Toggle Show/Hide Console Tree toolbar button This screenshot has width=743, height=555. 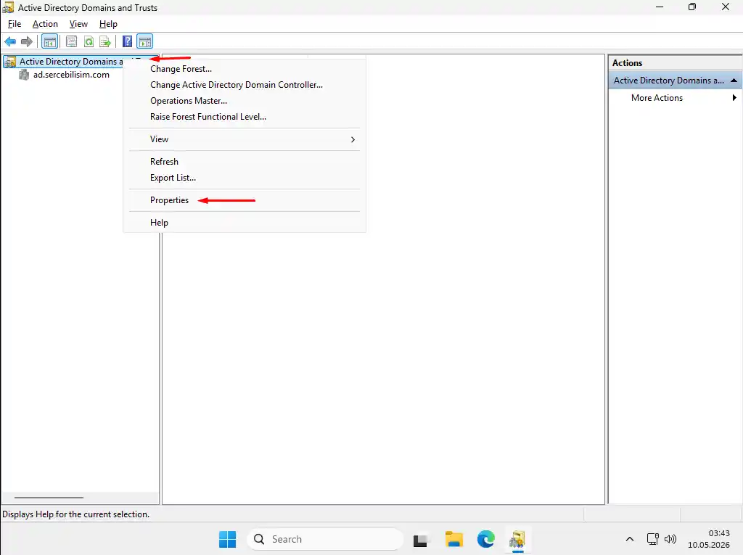50,41
